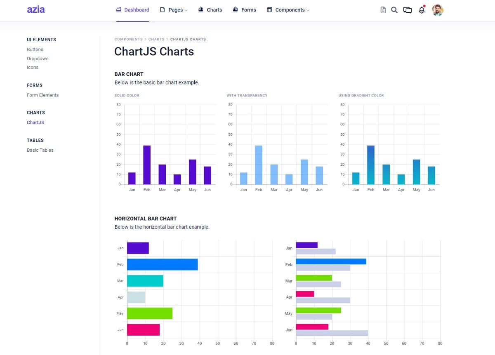This screenshot has height=355, width=495.
Task: Click the TABLES sidebar heading
Action: tap(35, 140)
